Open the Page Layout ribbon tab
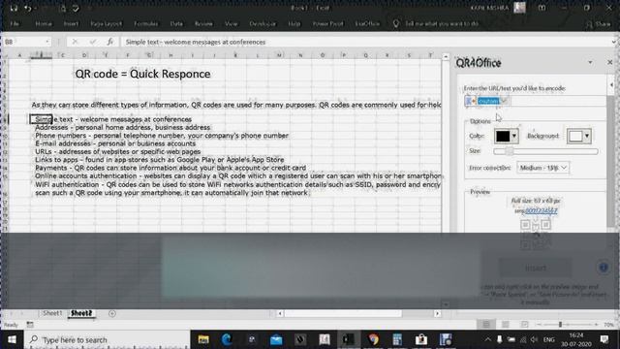Screen dimensions: 620x349 coord(106,23)
